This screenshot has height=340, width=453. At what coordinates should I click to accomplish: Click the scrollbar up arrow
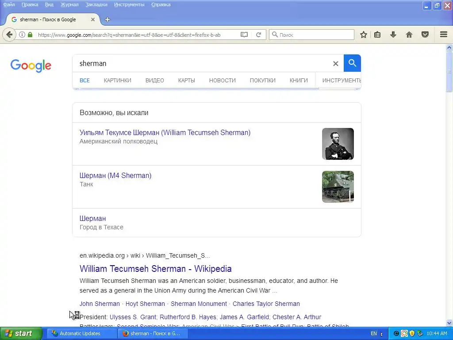coord(449,47)
